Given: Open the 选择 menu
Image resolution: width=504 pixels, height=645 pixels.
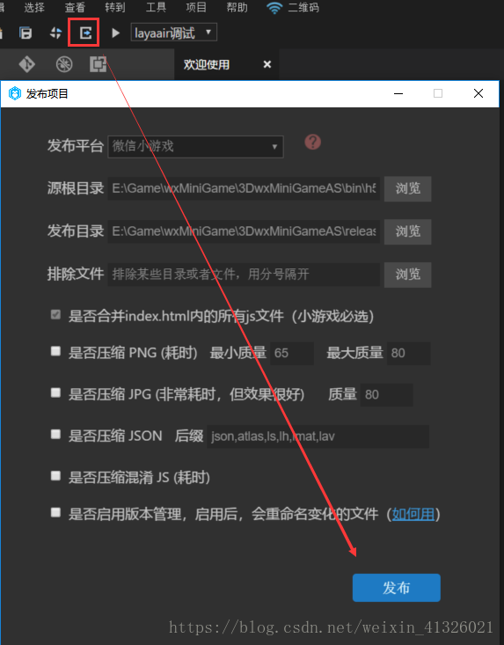Looking at the screenshot, I should pyautogui.click(x=34, y=7).
